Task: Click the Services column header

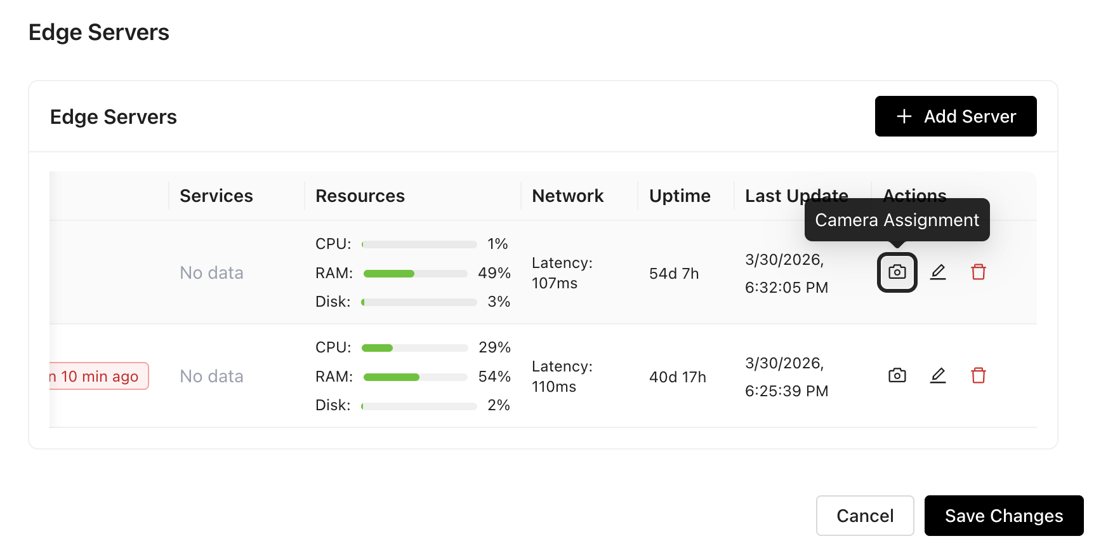Action: tap(216, 196)
